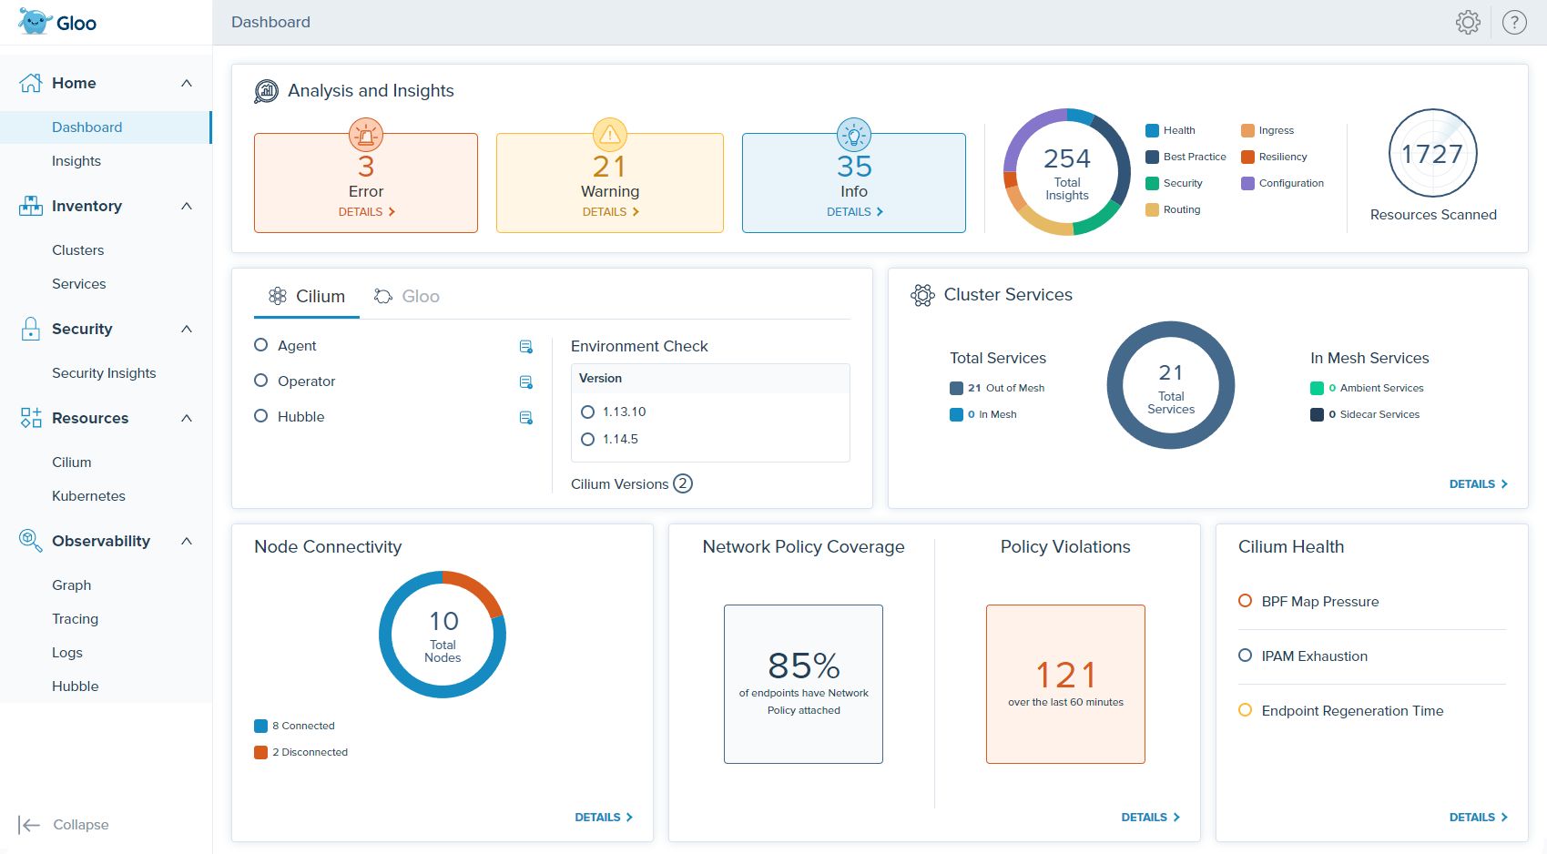
Task: Open Hubble log details icon
Action: [526, 417]
